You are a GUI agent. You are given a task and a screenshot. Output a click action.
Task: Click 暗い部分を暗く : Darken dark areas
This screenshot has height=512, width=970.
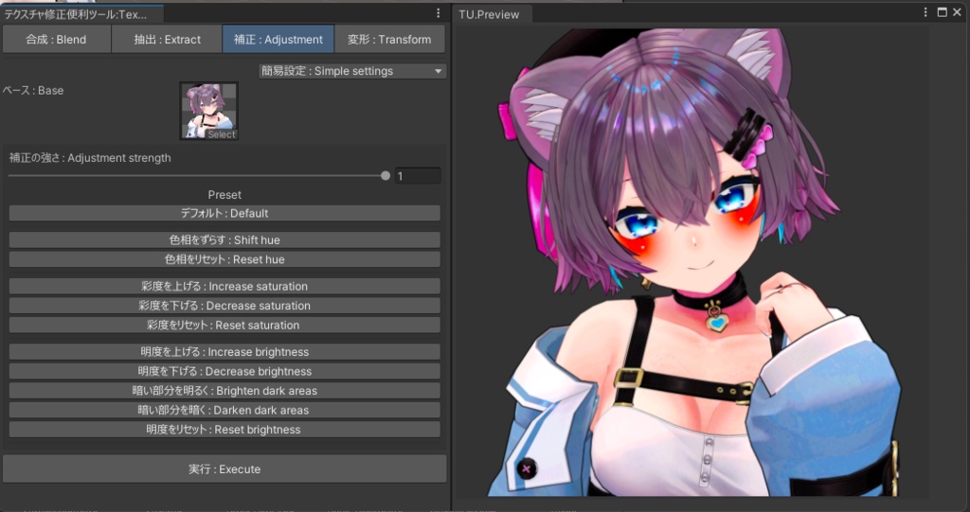coord(225,410)
